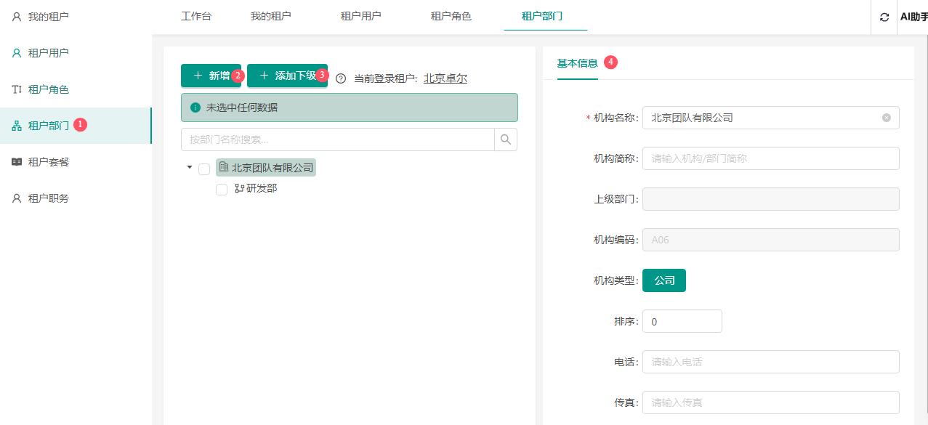The height and width of the screenshot is (425, 928).
Task: Click the 添加下级 button
Action: tap(287, 76)
